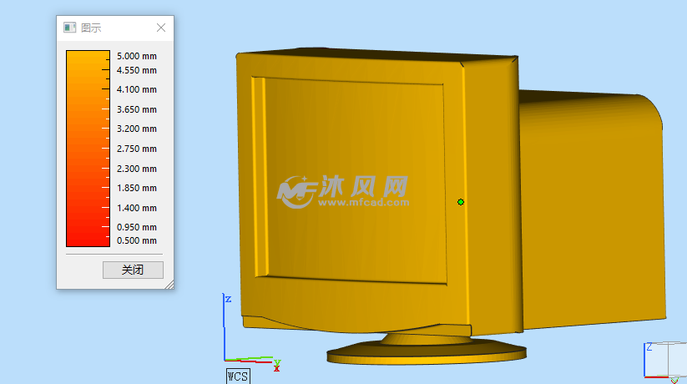Click the green Y axis letter of triad

tap(276, 360)
